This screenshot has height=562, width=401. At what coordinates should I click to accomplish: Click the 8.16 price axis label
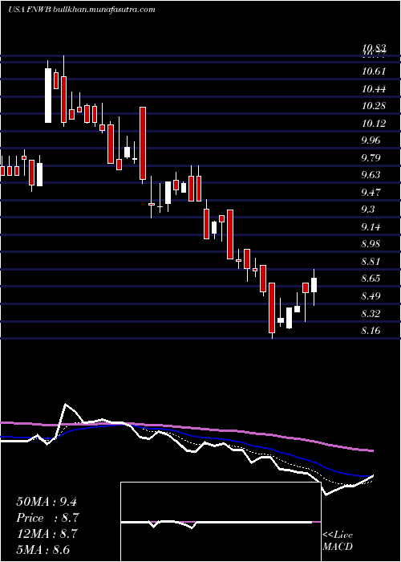pos(371,331)
